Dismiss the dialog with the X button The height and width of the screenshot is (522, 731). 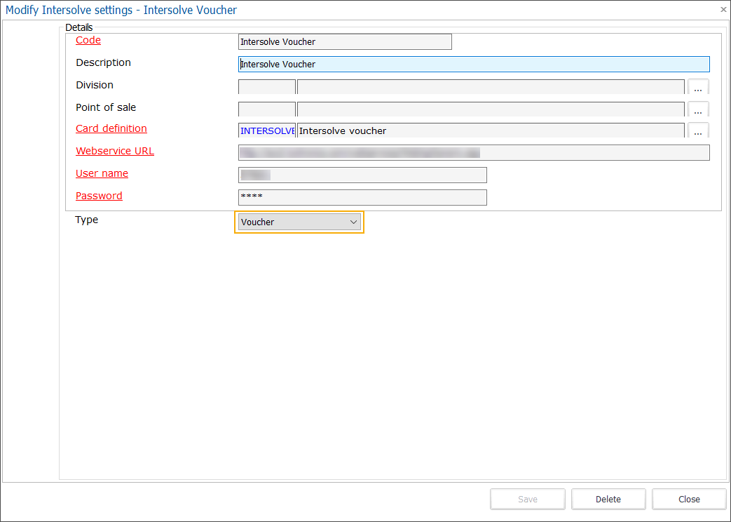723,9
